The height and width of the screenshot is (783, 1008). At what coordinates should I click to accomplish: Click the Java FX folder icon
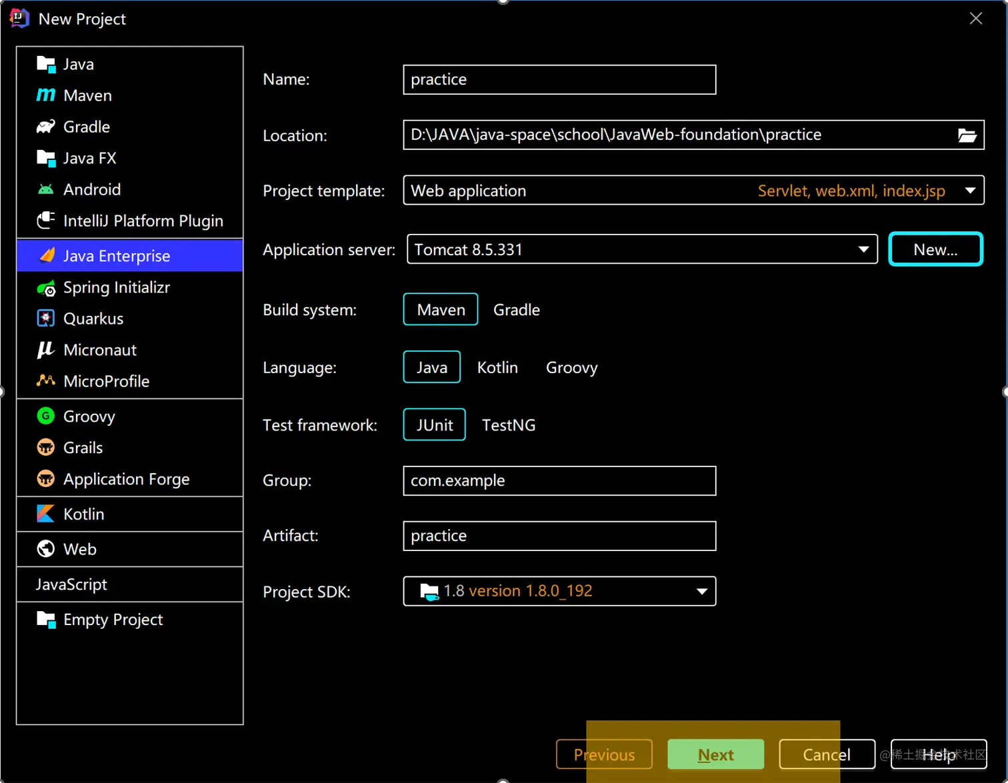click(45, 158)
